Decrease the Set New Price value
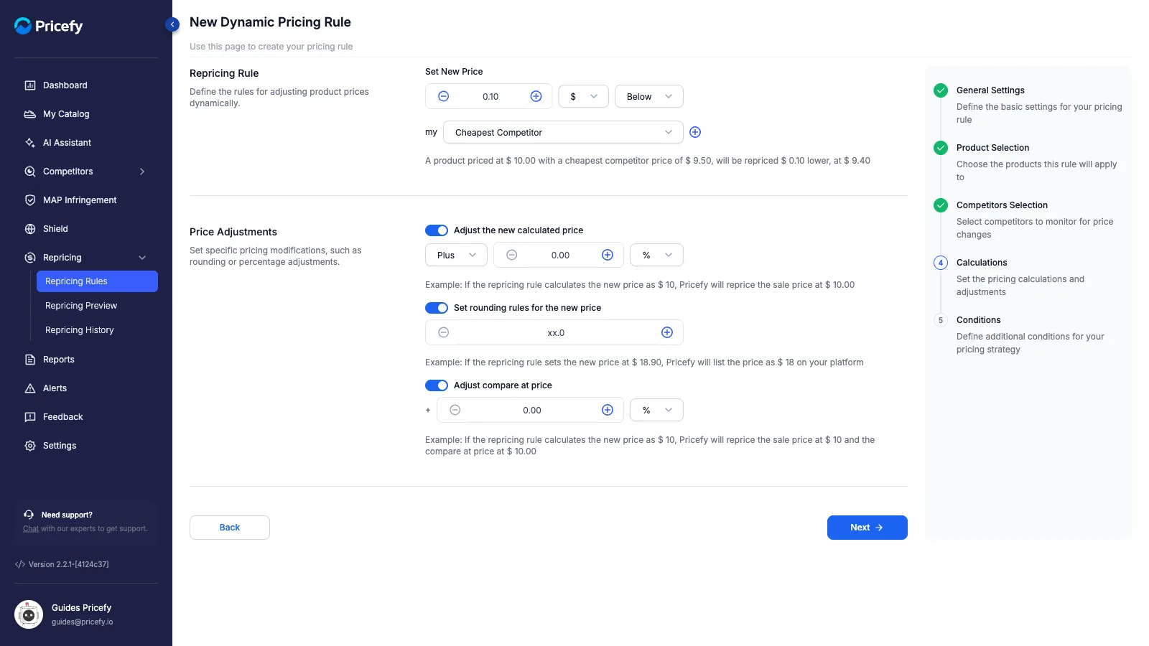1149x646 pixels. 444,96
